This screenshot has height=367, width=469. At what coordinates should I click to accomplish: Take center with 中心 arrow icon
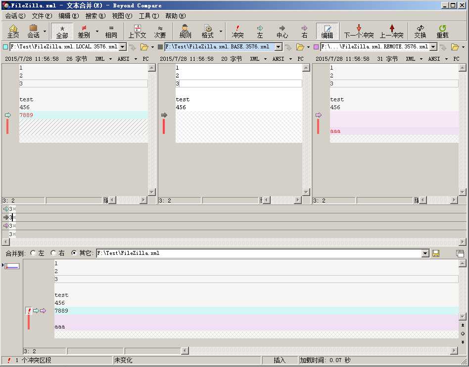pyautogui.click(x=282, y=31)
